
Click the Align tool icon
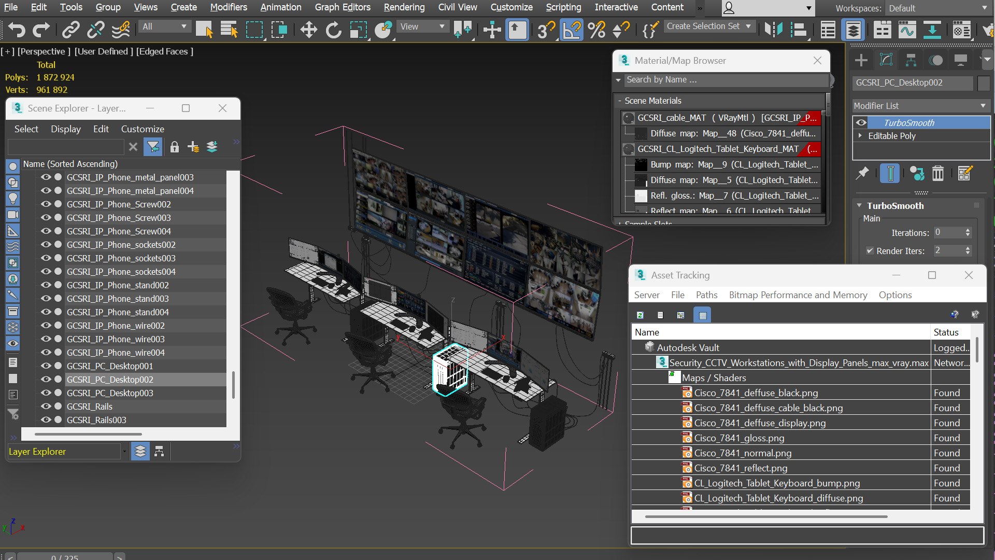(x=799, y=30)
